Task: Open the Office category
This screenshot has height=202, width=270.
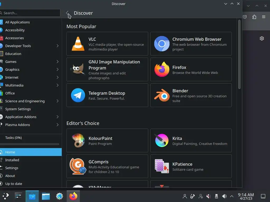Action: [31, 93]
